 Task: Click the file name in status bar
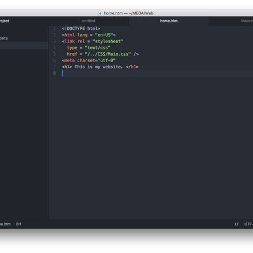(5, 224)
